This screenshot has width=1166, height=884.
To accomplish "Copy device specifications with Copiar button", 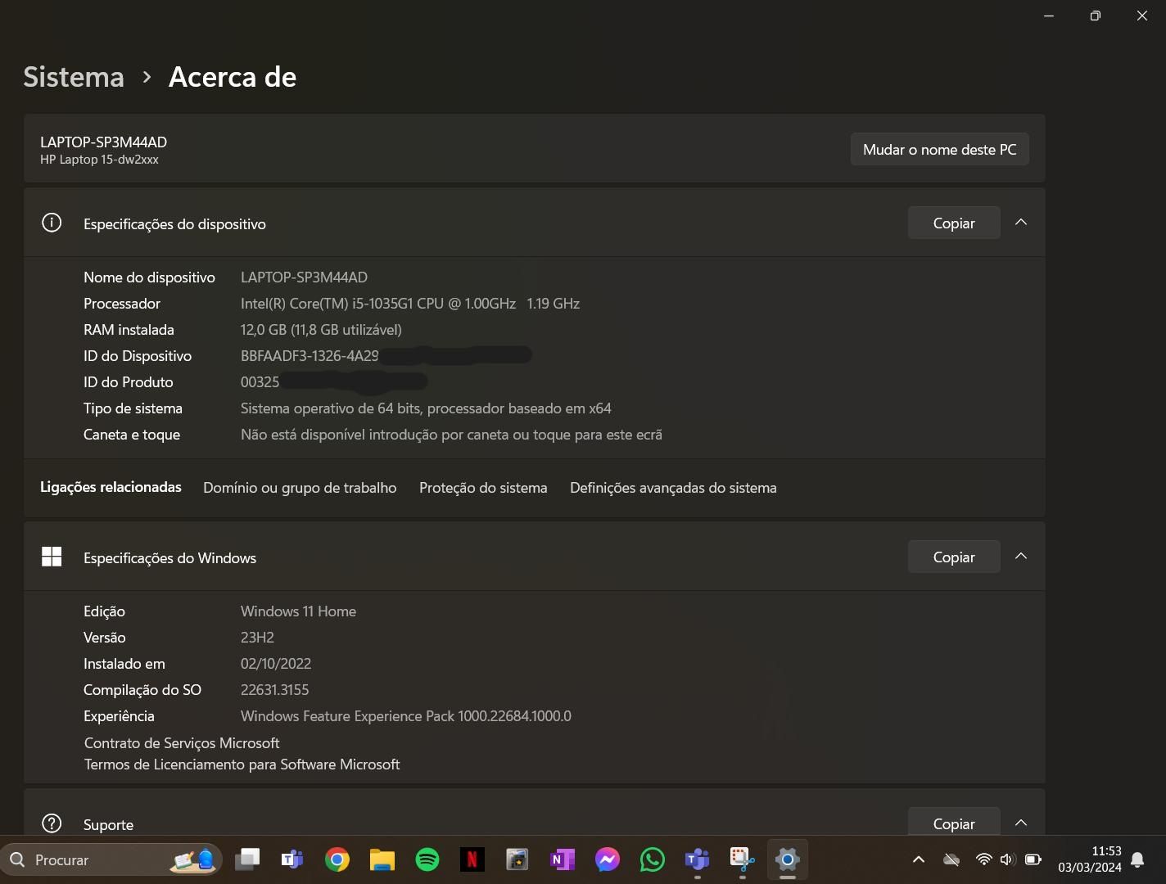I will pos(954,223).
